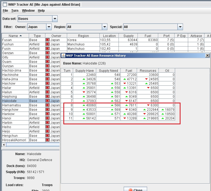This screenshot has width=211, height=191.
Task: Open the File menu
Action: (x=5, y=11)
